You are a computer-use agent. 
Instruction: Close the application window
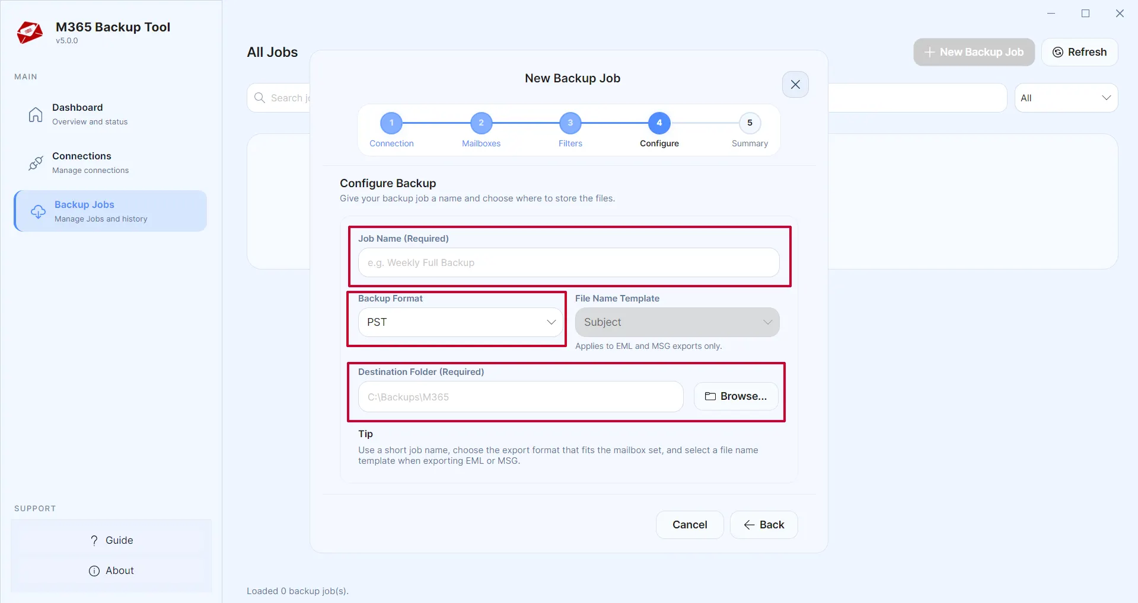pos(1120,13)
